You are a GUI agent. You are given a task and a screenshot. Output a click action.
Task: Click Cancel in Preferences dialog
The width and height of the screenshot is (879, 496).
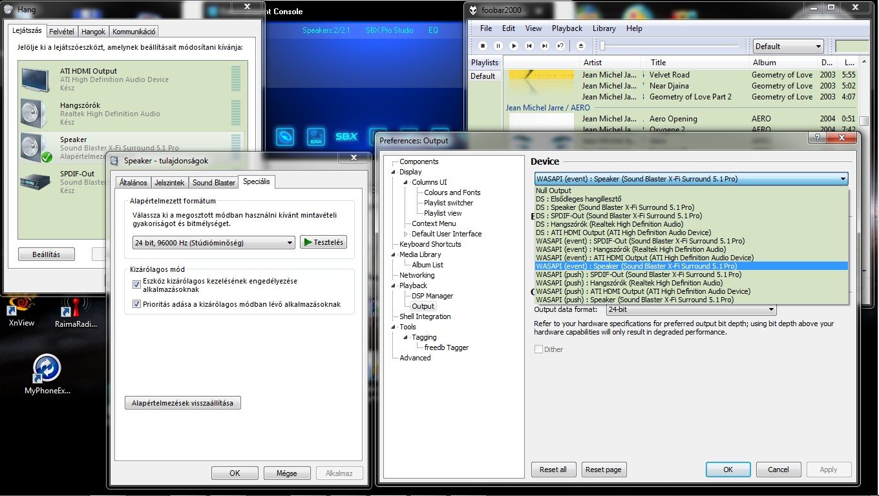(x=778, y=470)
